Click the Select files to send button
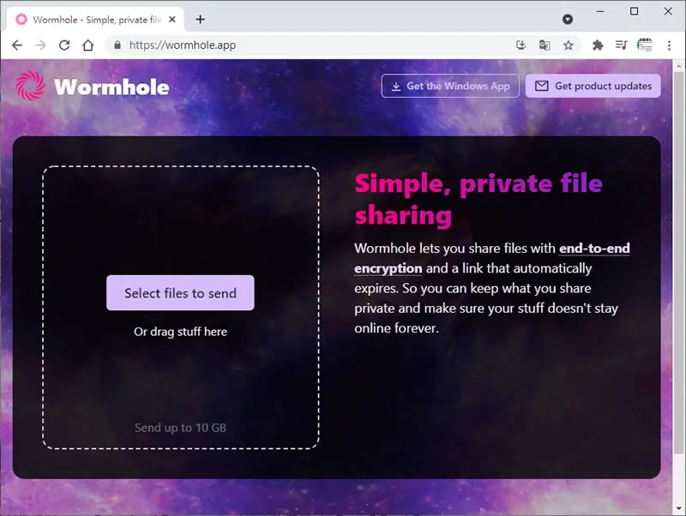Image resolution: width=686 pixels, height=516 pixels. [x=180, y=293]
